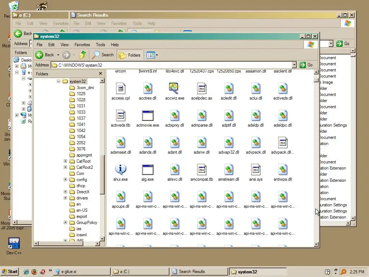The width and height of the screenshot is (369, 277).
Task: Open the access.cpl file icon
Action: click(x=120, y=89)
